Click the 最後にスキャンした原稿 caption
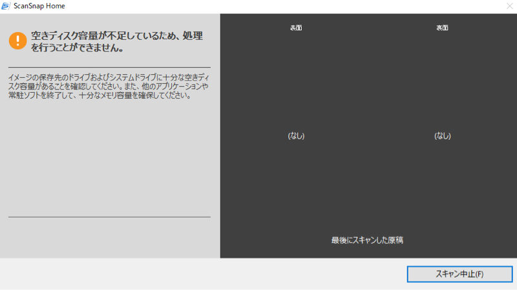Viewport: 517px width, 290px height. pos(367,240)
